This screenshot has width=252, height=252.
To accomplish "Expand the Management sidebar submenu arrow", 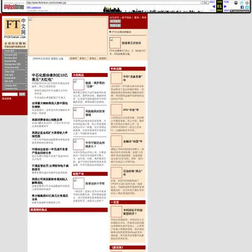I will click(x=26, y=64).
